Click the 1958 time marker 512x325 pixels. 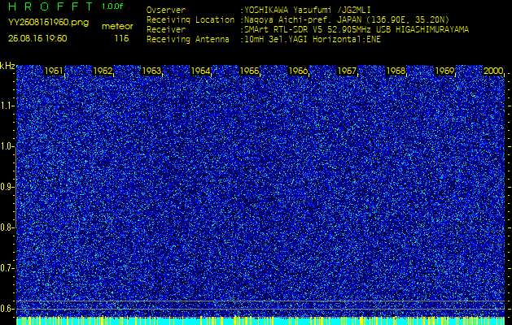[396, 71]
